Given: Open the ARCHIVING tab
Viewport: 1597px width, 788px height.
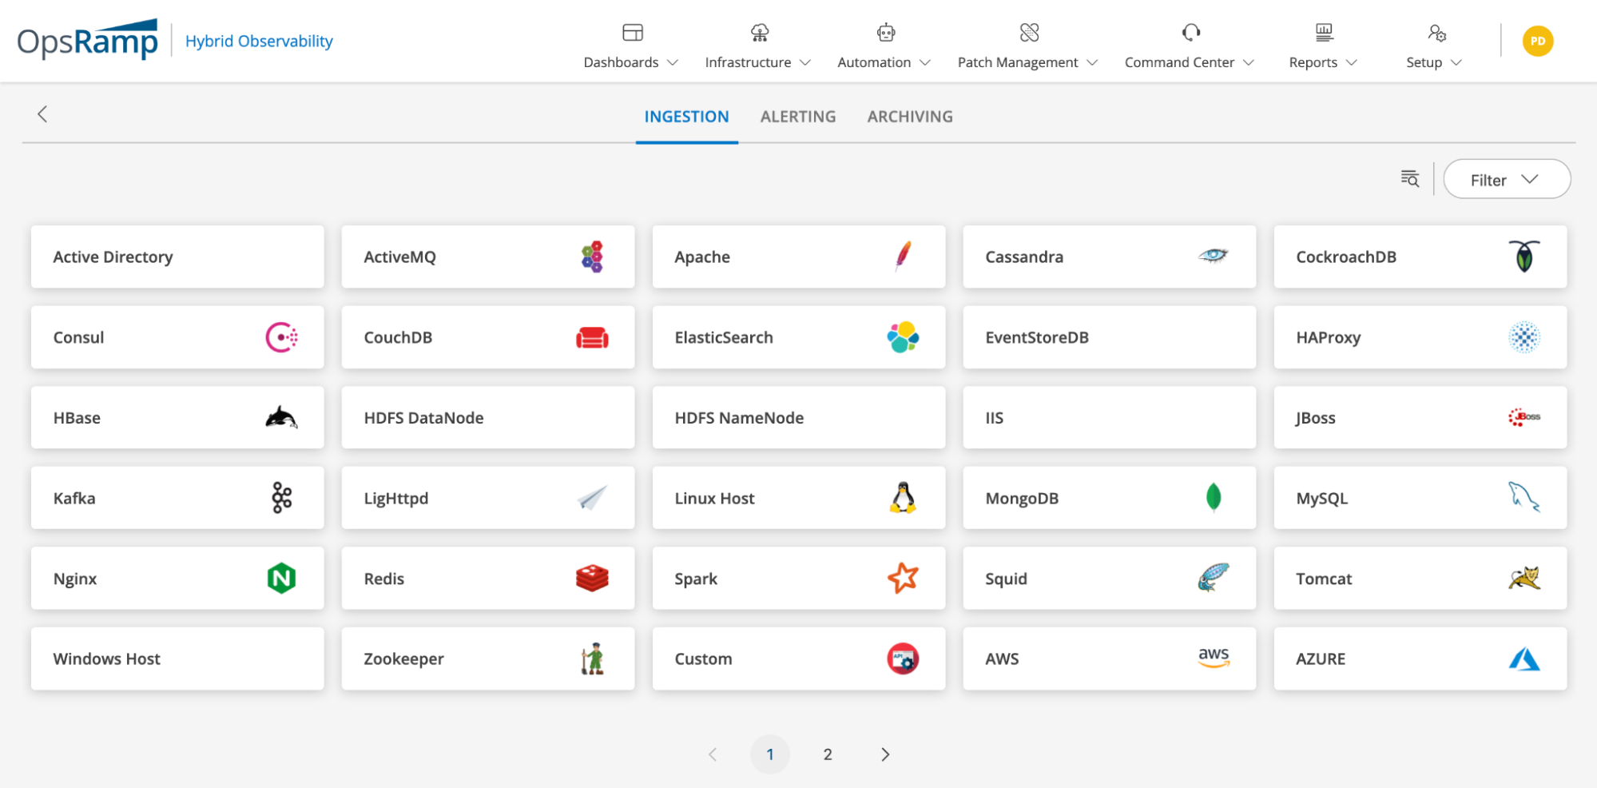Looking at the screenshot, I should point(908,116).
